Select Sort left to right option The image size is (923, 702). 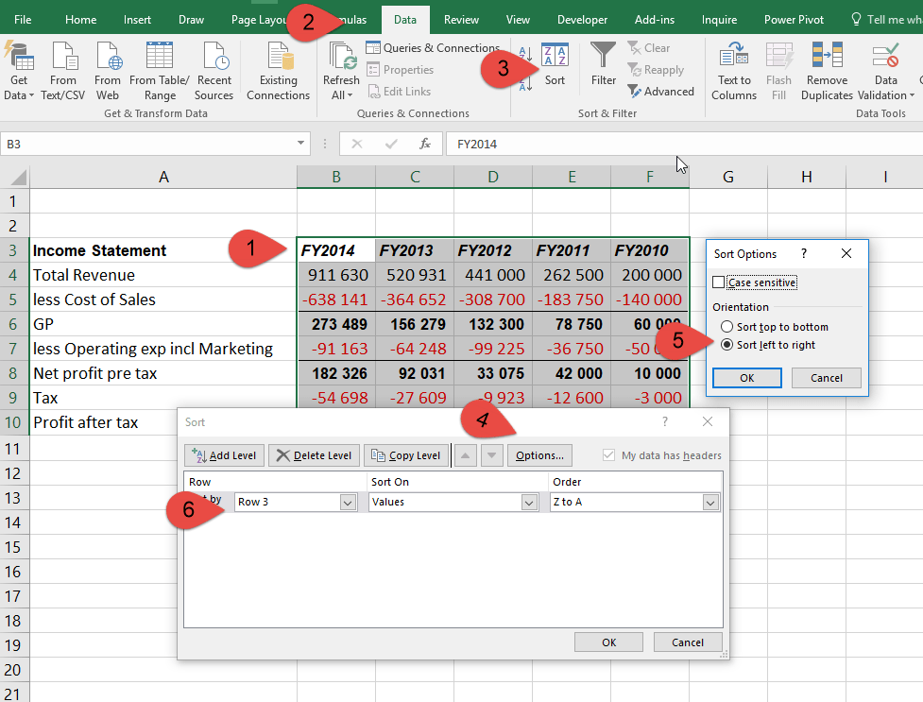(x=728, y=342)
